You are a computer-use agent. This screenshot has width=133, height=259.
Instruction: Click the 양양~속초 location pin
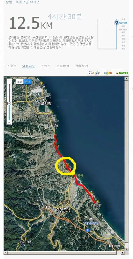coord(117,23)
